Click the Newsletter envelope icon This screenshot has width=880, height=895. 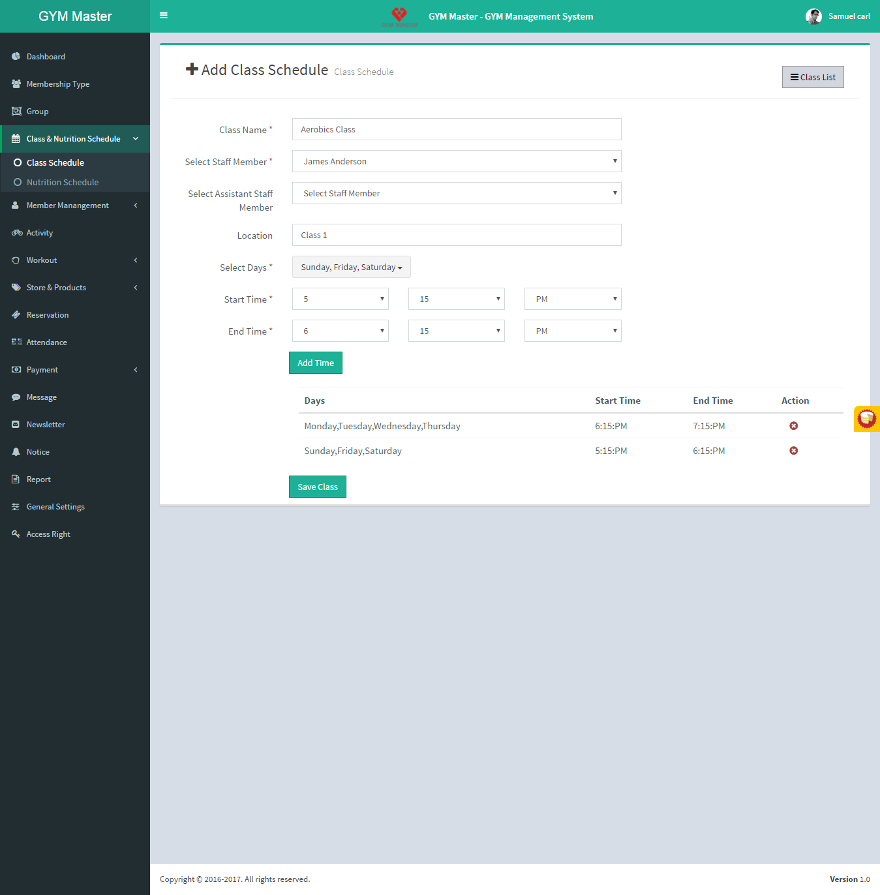pos(16,425)
